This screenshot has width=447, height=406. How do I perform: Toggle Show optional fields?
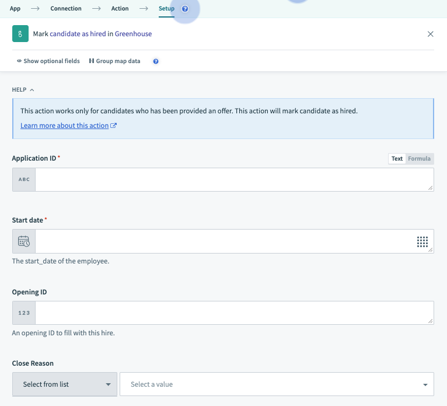tap(48, 61)
